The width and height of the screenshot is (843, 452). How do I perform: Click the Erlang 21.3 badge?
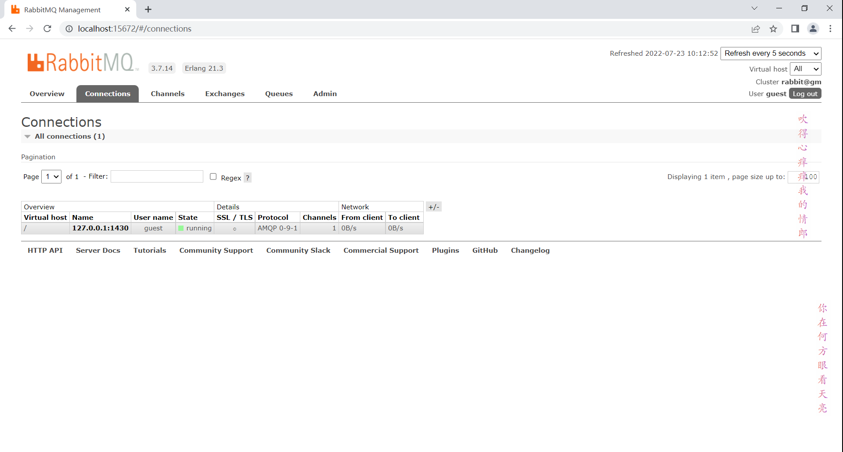(x=204, y=68)
